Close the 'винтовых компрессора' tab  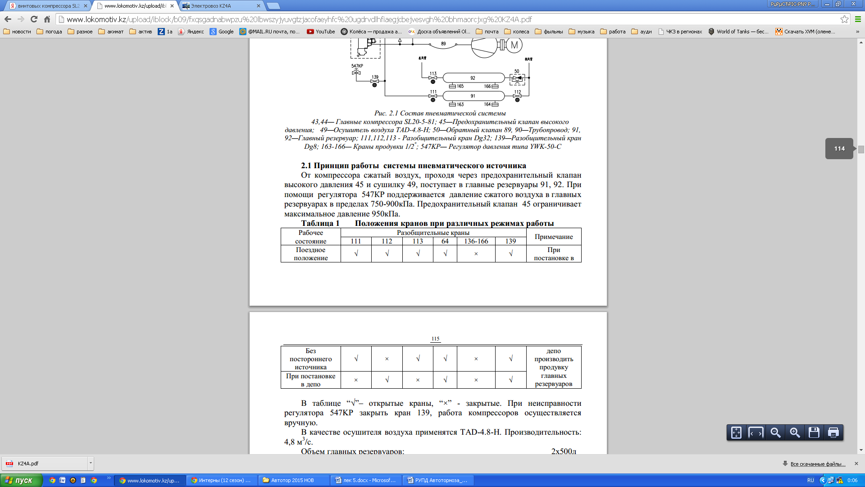click(x=86, y=6)
